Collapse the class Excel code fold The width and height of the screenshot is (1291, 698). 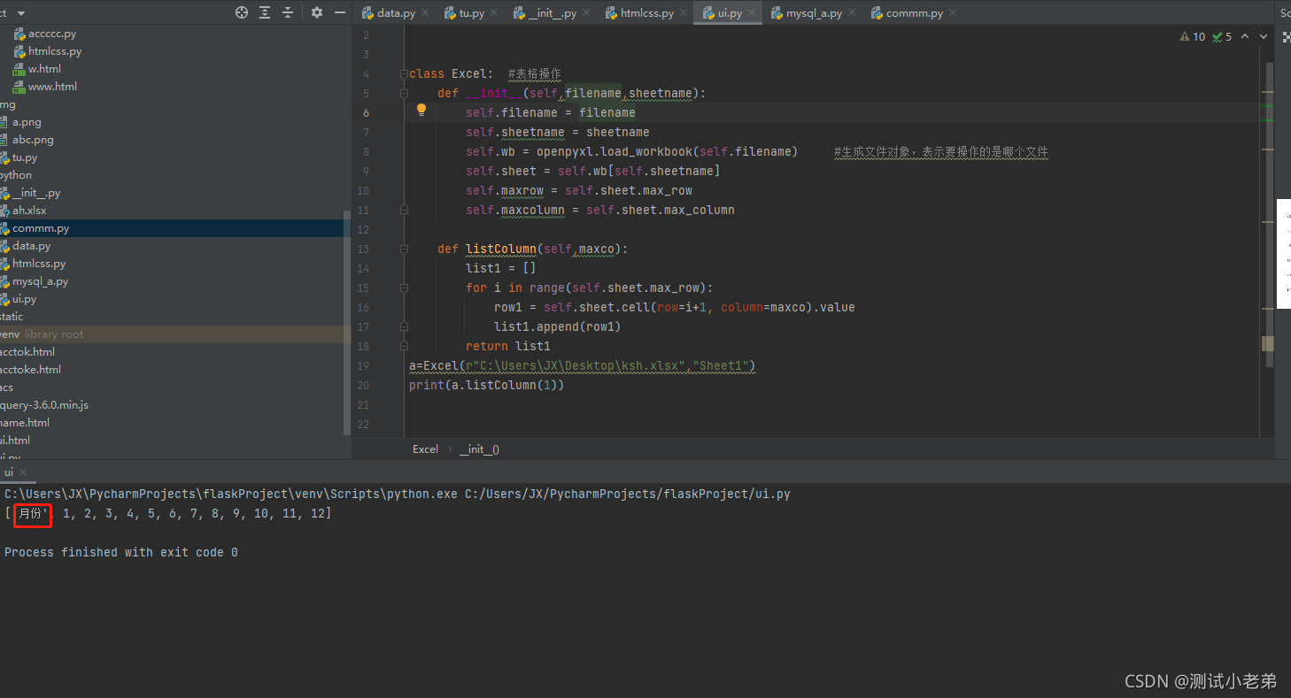click(x=404, y=74)
